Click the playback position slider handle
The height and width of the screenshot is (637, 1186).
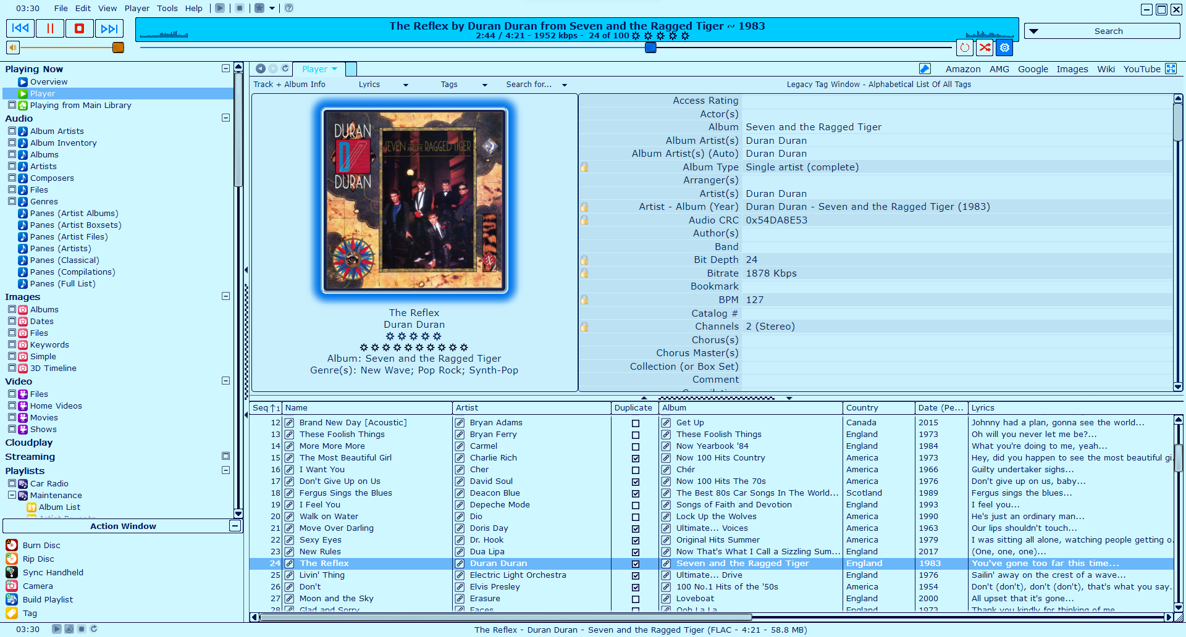point(650,48)
